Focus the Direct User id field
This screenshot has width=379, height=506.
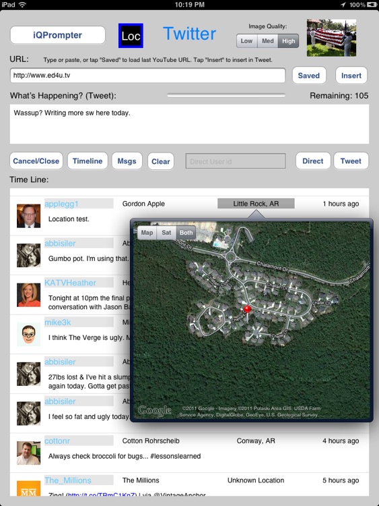coord(236,161)
